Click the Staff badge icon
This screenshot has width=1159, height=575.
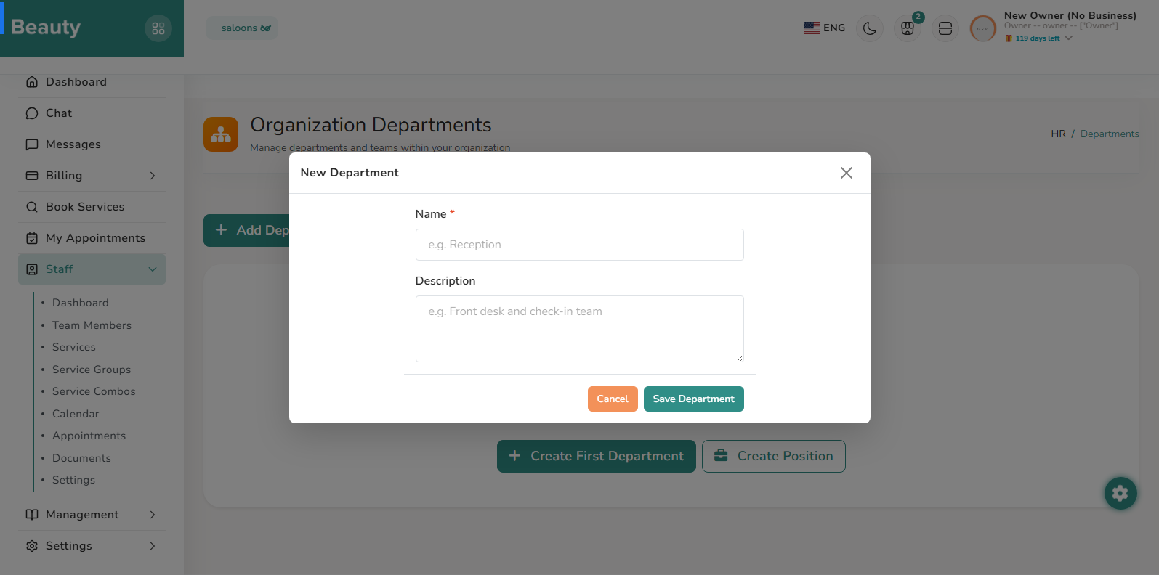point(32,269)
